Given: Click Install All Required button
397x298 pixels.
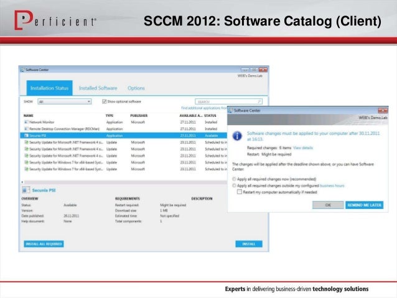Looking at the screenshot, I should pos(44,244).
